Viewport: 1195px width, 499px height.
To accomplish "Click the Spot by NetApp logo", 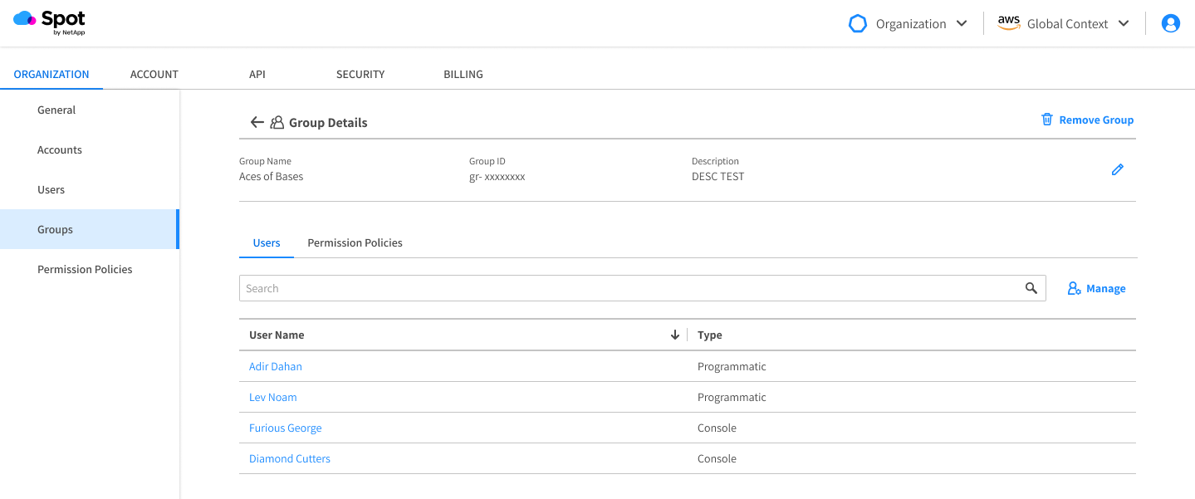I will (x=50, y=22).
